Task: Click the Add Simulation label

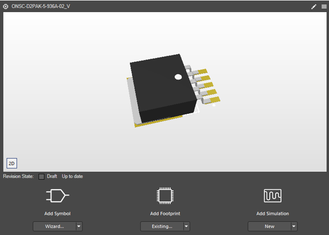Action: [x=272, y=213]
